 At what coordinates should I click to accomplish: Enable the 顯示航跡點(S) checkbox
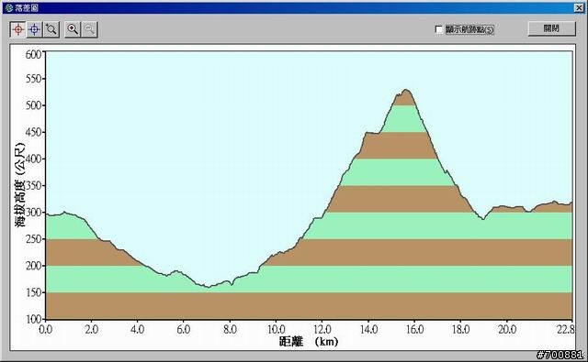tap(439, 29)
